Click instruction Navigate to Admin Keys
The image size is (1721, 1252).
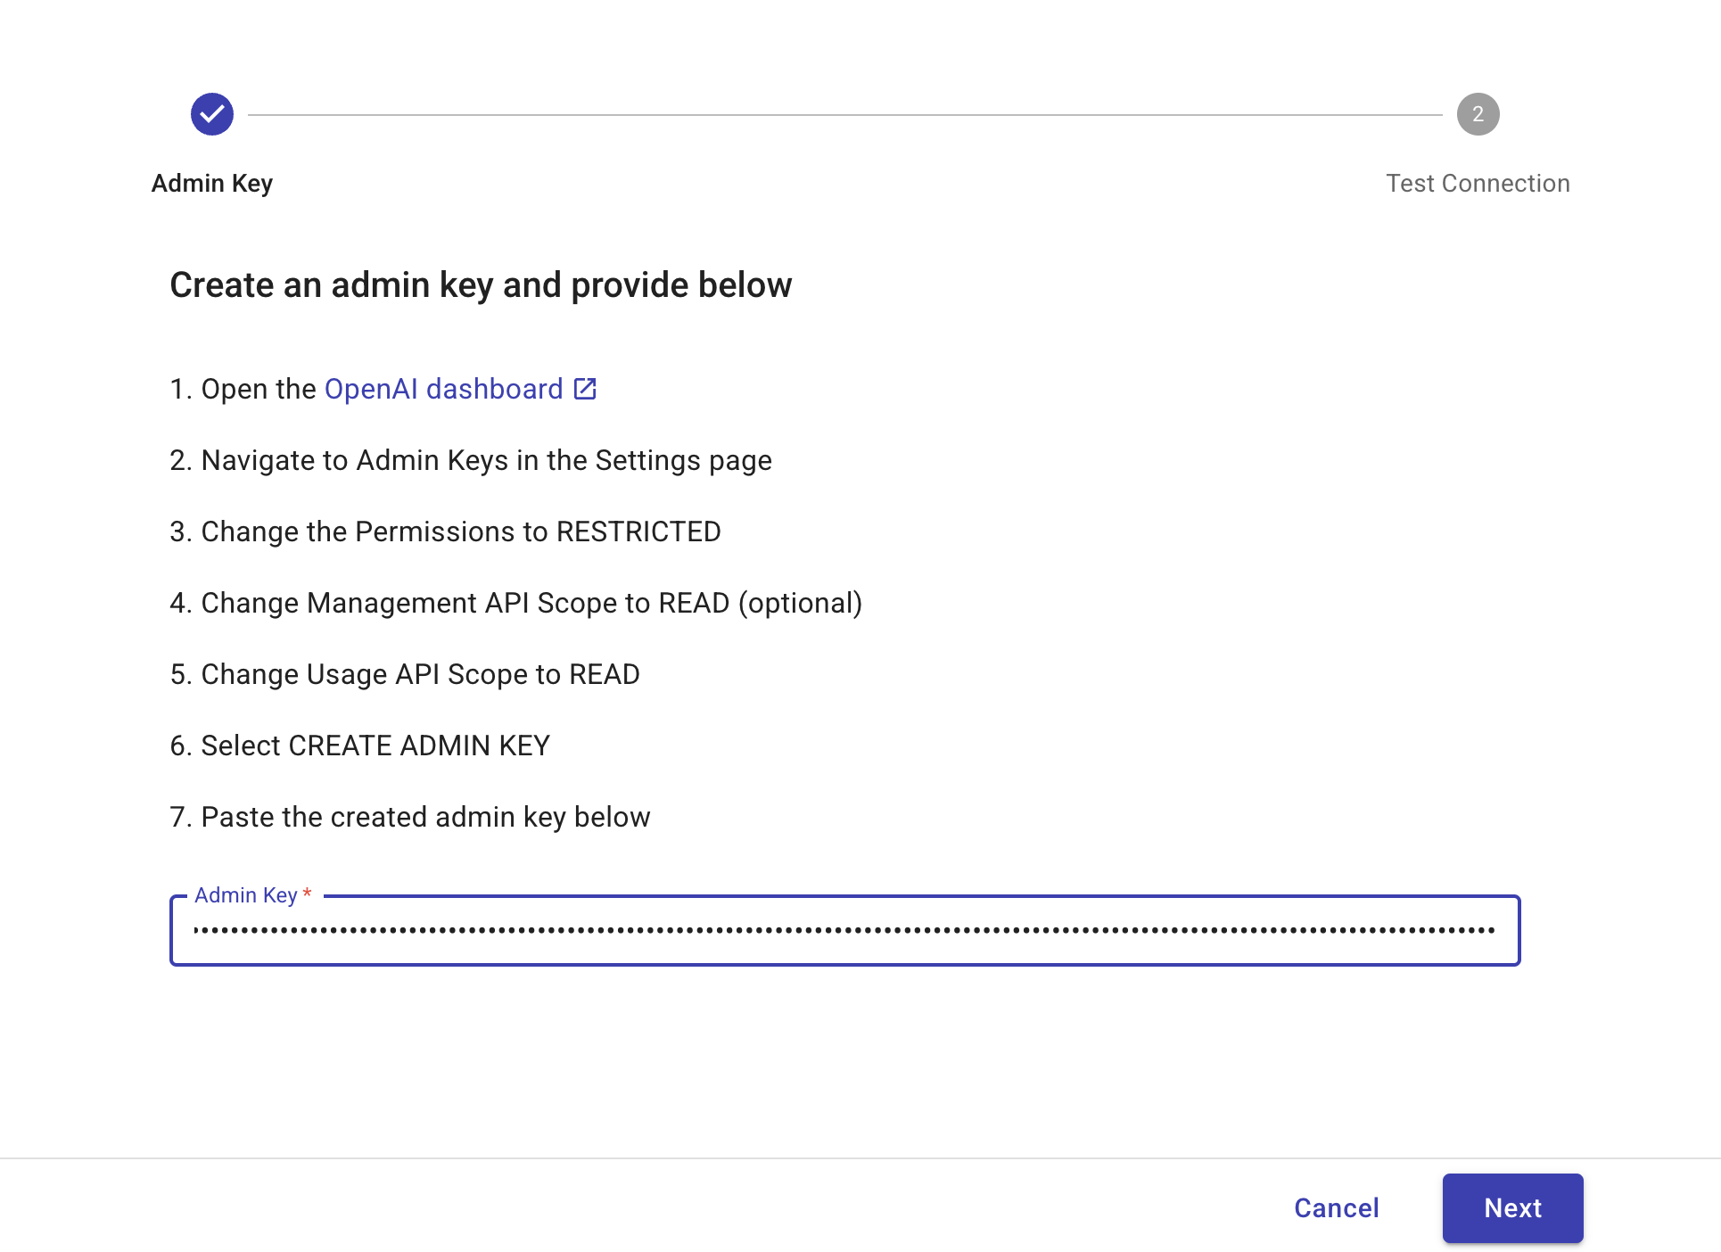471,460
